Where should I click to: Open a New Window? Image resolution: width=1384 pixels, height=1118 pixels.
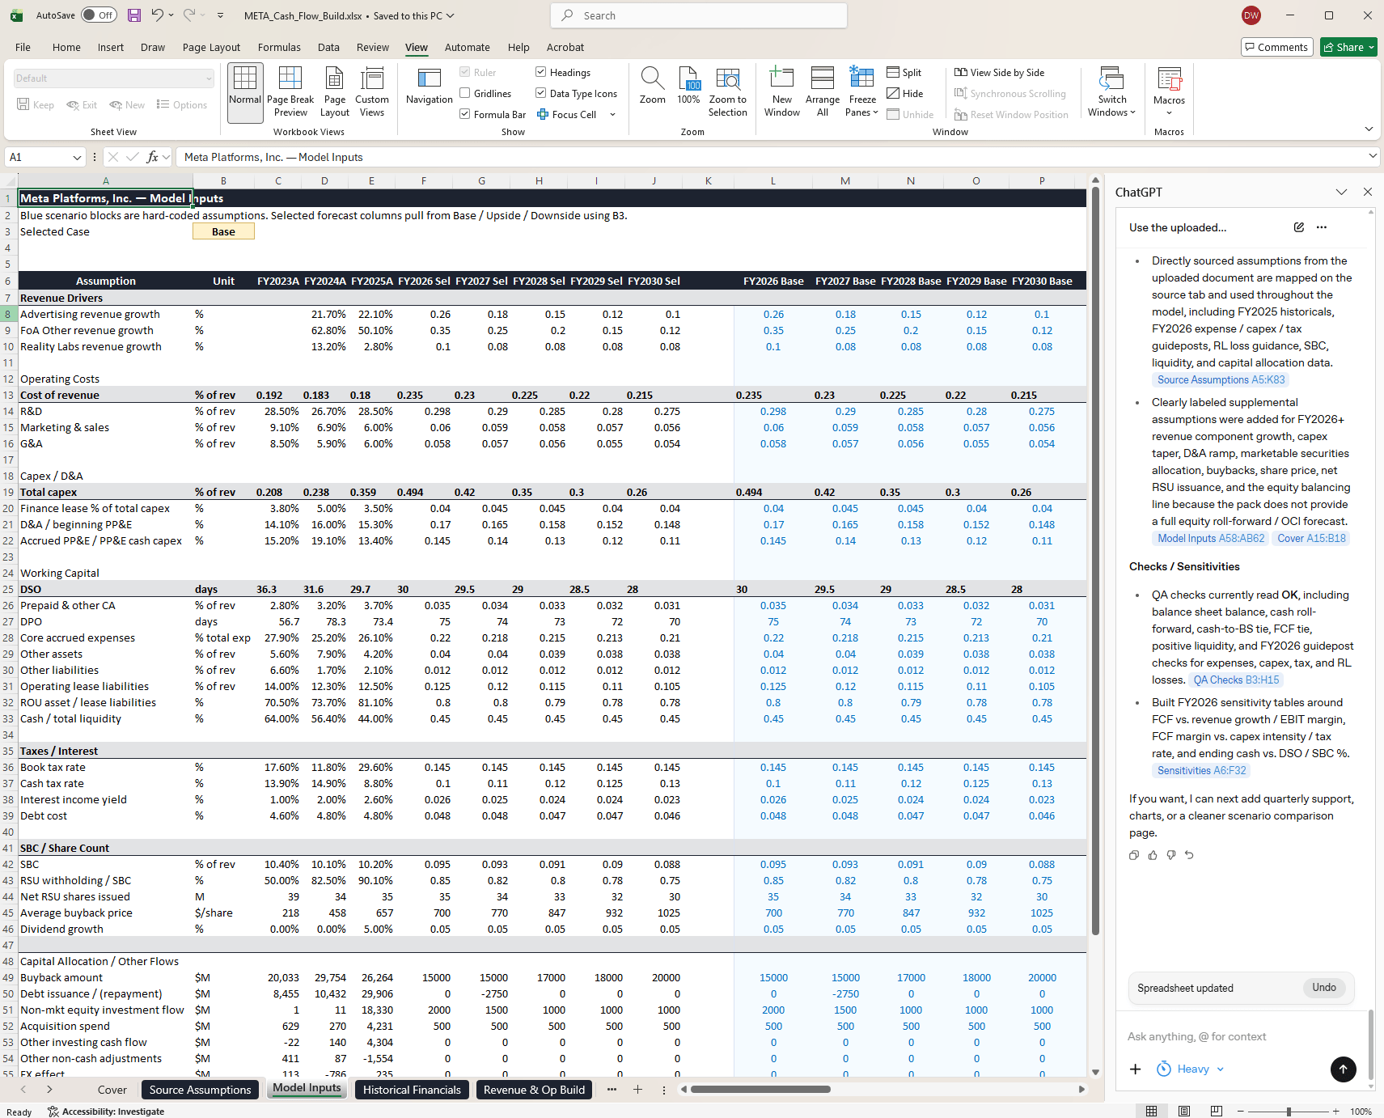point(782,93)
